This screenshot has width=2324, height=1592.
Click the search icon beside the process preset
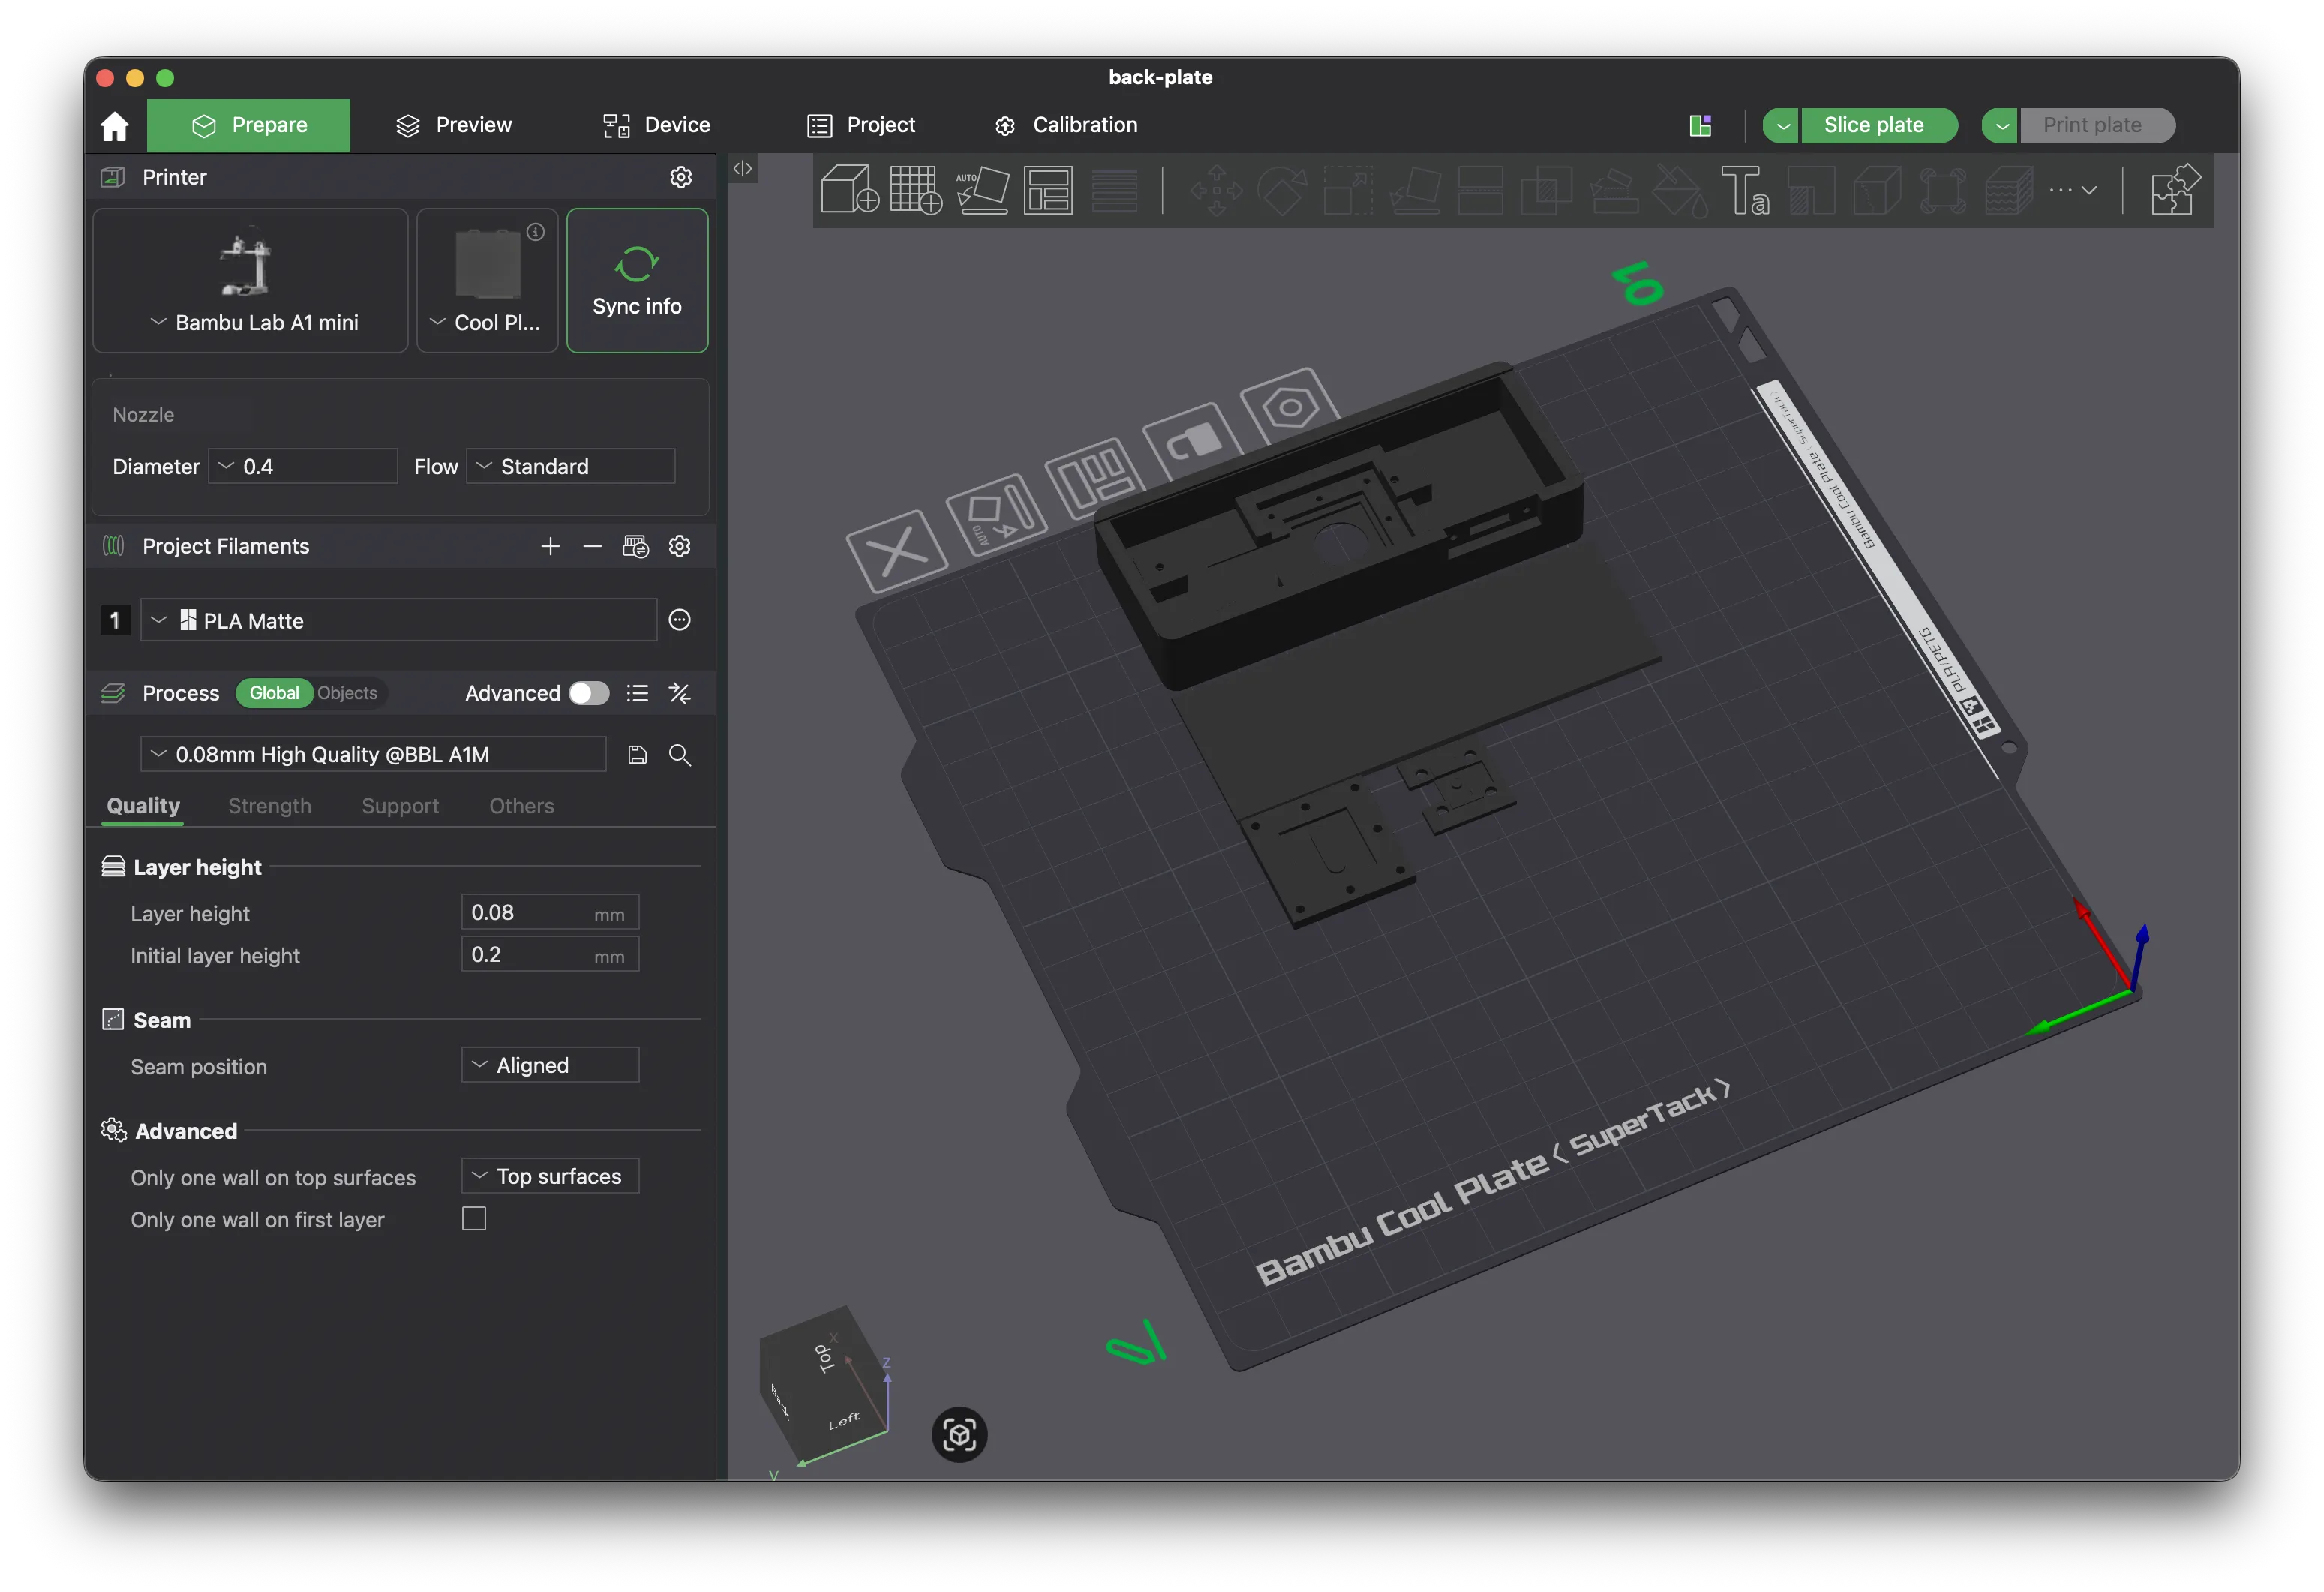click(x=680, y=755)
